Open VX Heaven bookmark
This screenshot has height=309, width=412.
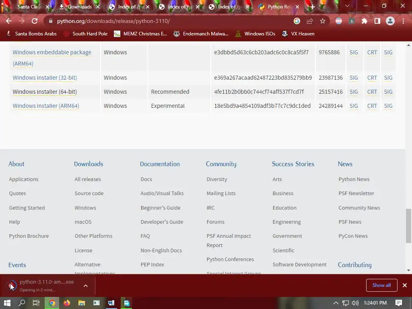pos(298,34)
